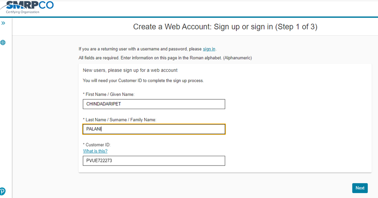
Task: Follow the "sign in" link
Action: click(x=209, y=49)
